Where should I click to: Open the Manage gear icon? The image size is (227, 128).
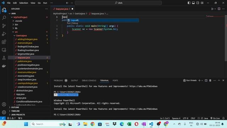pyautogui.click(x=4, y=112)
